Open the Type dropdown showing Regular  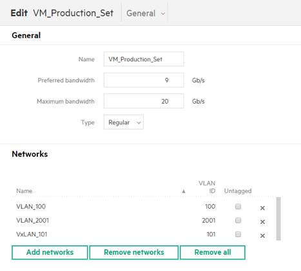tap(124, 122)
